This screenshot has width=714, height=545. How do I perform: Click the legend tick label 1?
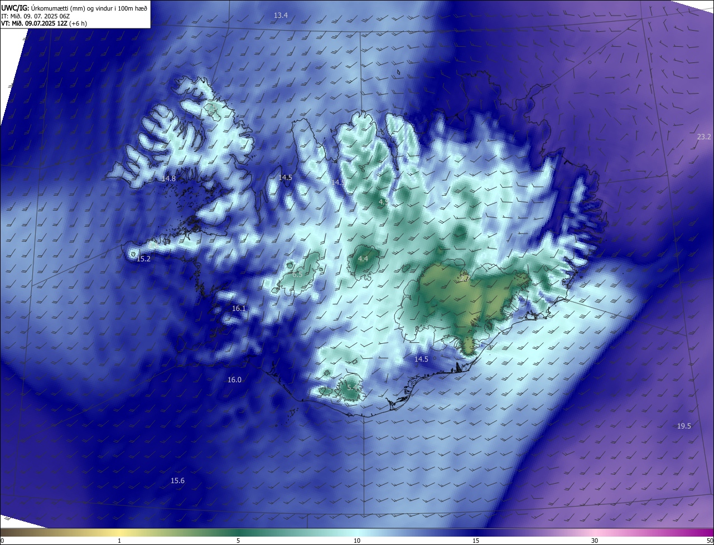point(119,541)
